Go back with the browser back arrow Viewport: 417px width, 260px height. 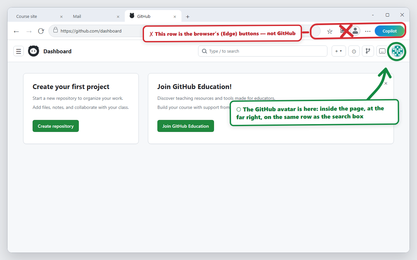click(16, 31)
